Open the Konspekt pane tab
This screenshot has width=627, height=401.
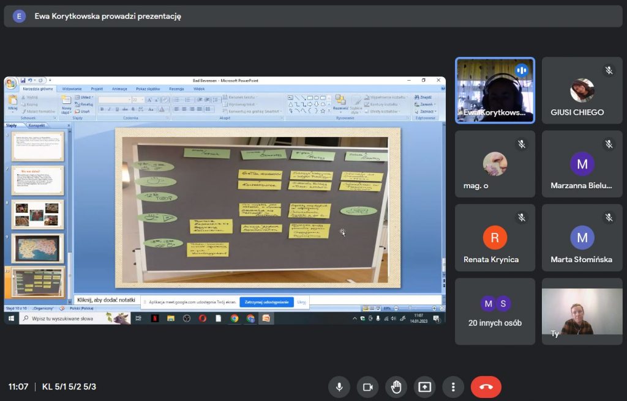pos(37,125)
